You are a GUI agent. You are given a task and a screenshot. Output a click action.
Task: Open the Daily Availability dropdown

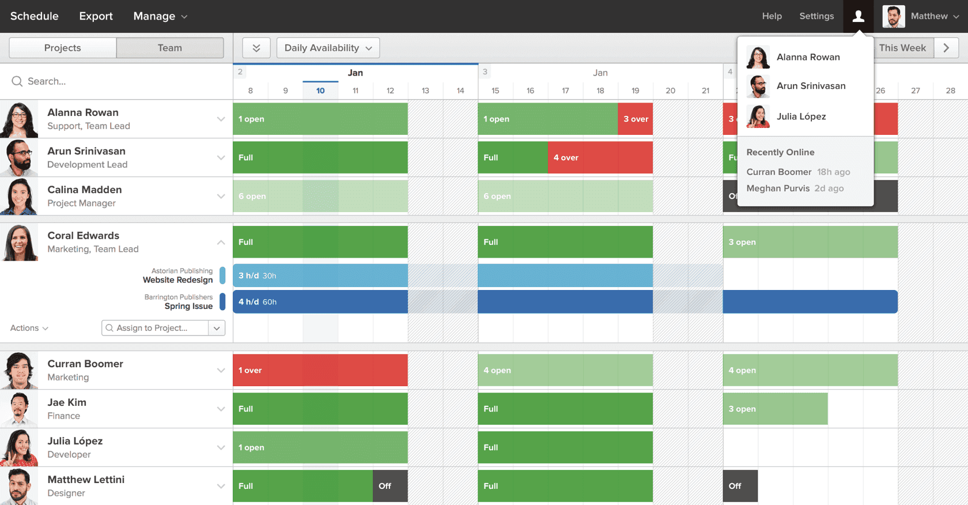click(328, 48)
